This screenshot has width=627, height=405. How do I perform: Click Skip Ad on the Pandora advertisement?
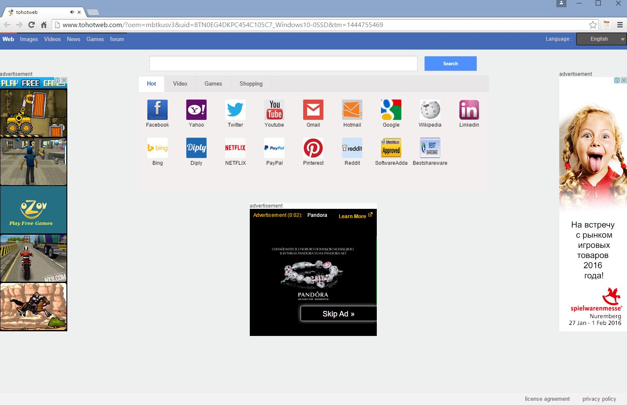pos(338,314)
